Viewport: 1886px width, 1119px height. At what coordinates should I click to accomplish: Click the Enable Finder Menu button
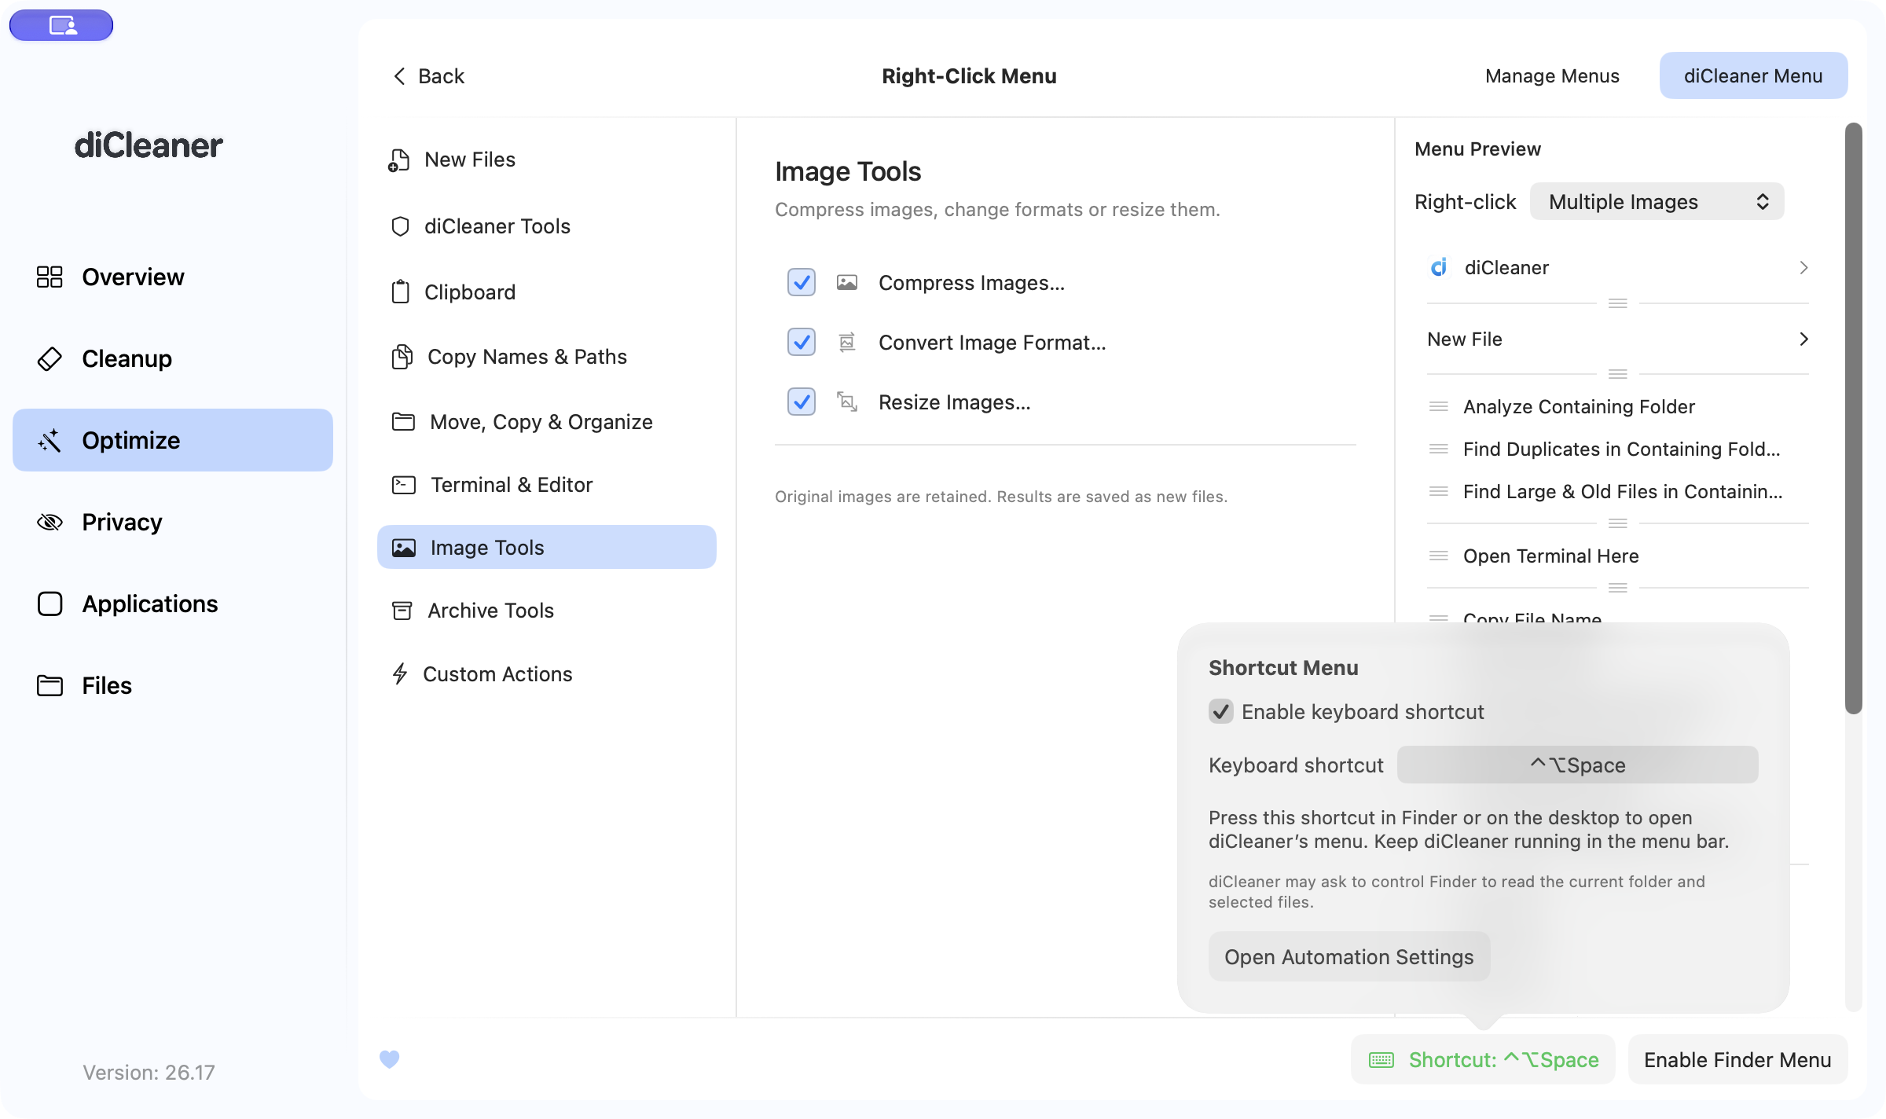coord(1737,1060)
